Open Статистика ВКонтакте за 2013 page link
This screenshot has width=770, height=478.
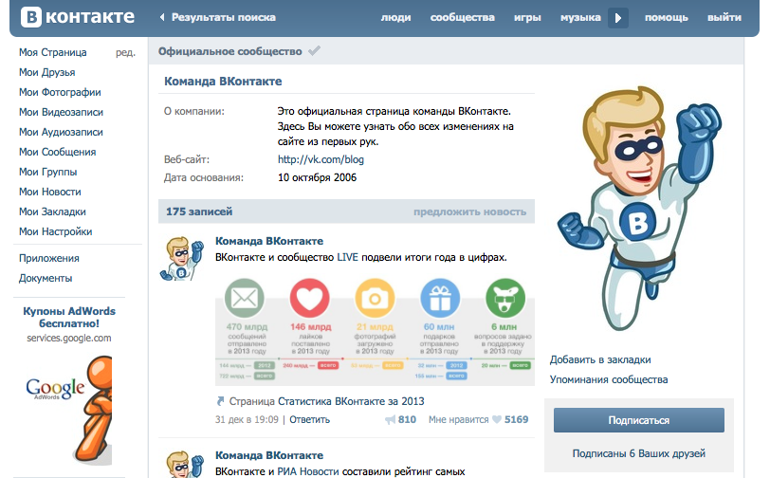pos(351,401)
